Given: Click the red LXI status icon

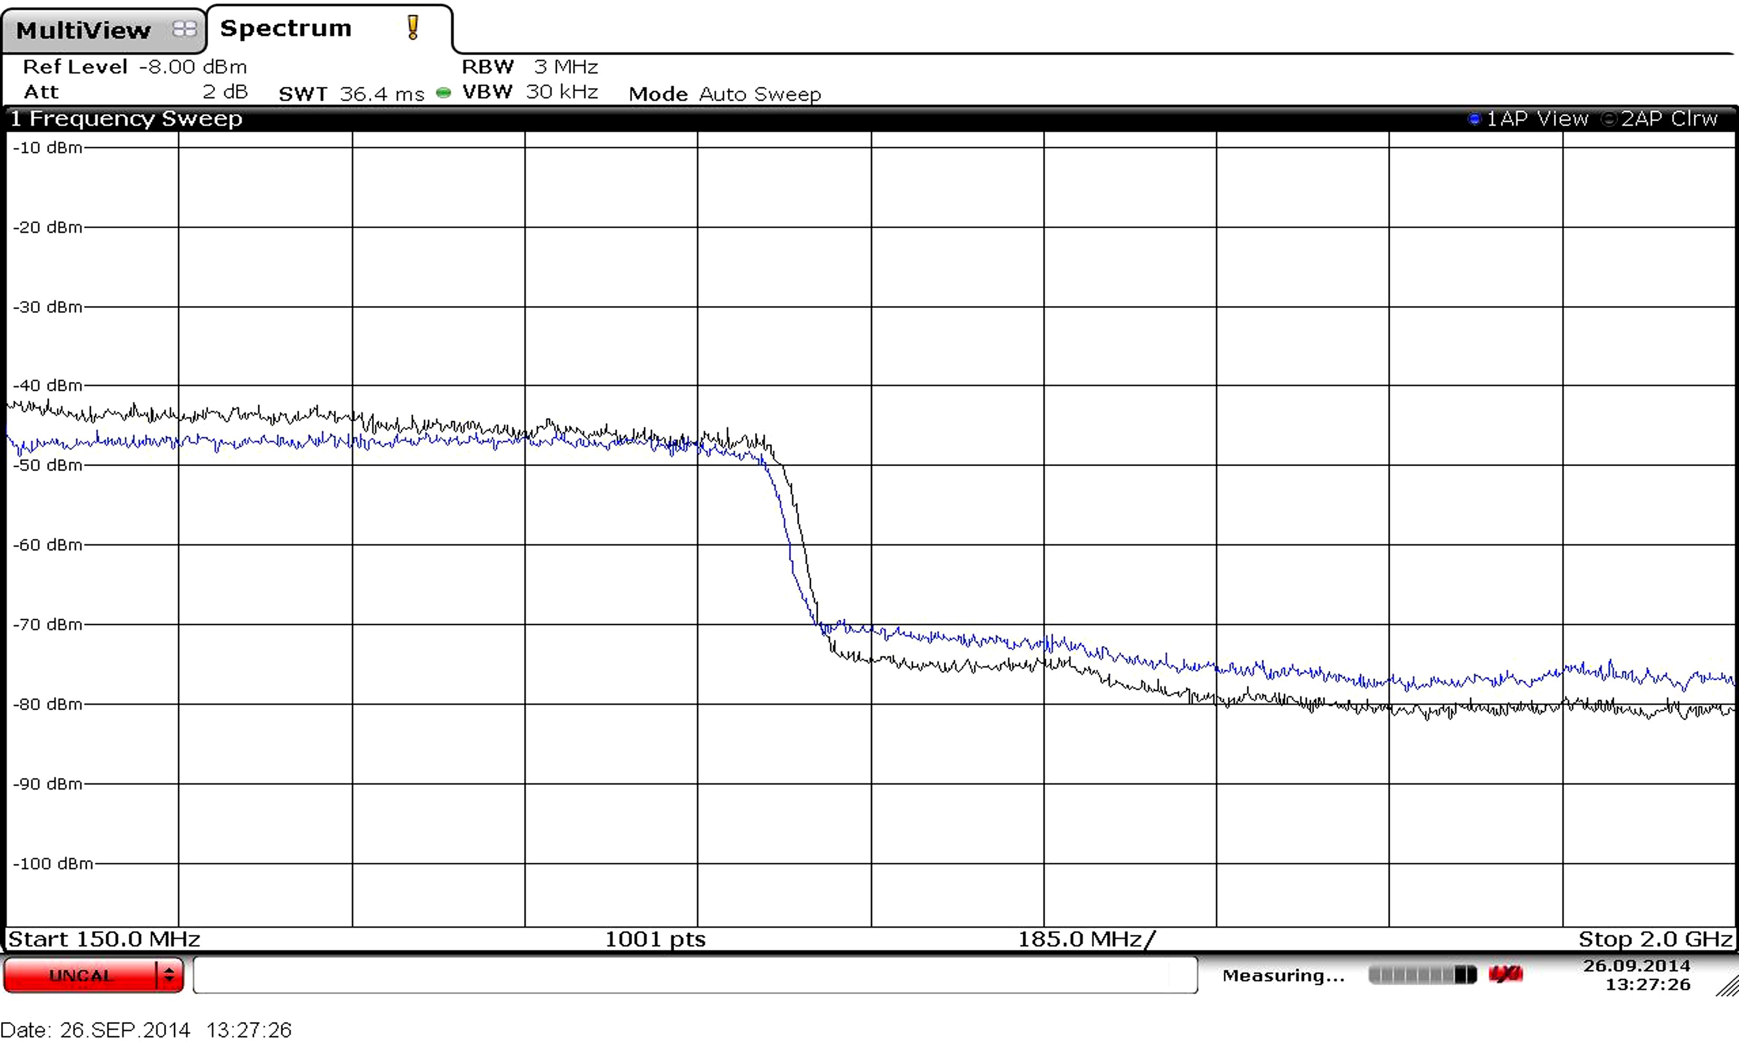Looking at the screenshot, I should (1505, 975).
